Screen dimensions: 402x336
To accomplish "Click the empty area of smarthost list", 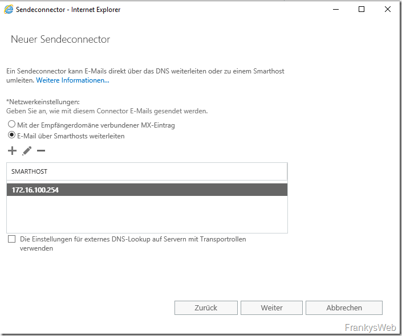I will coord(147,215).
